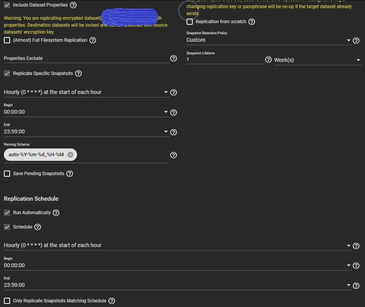This screenshot has width=365, height=307.
Task: Click the Properties Exclude input field
Action: [86, 58]
